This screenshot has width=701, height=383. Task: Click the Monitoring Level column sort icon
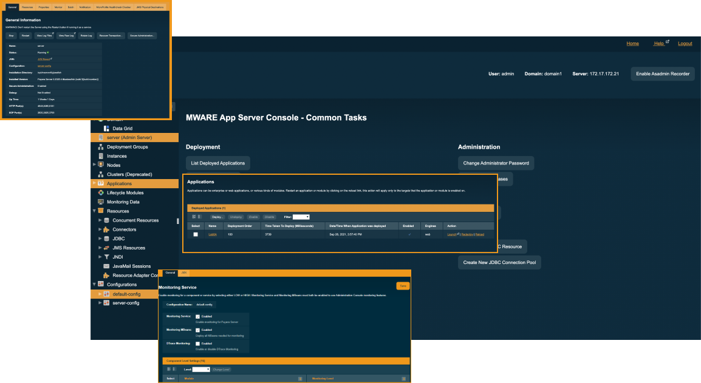[x=403, y=379]
